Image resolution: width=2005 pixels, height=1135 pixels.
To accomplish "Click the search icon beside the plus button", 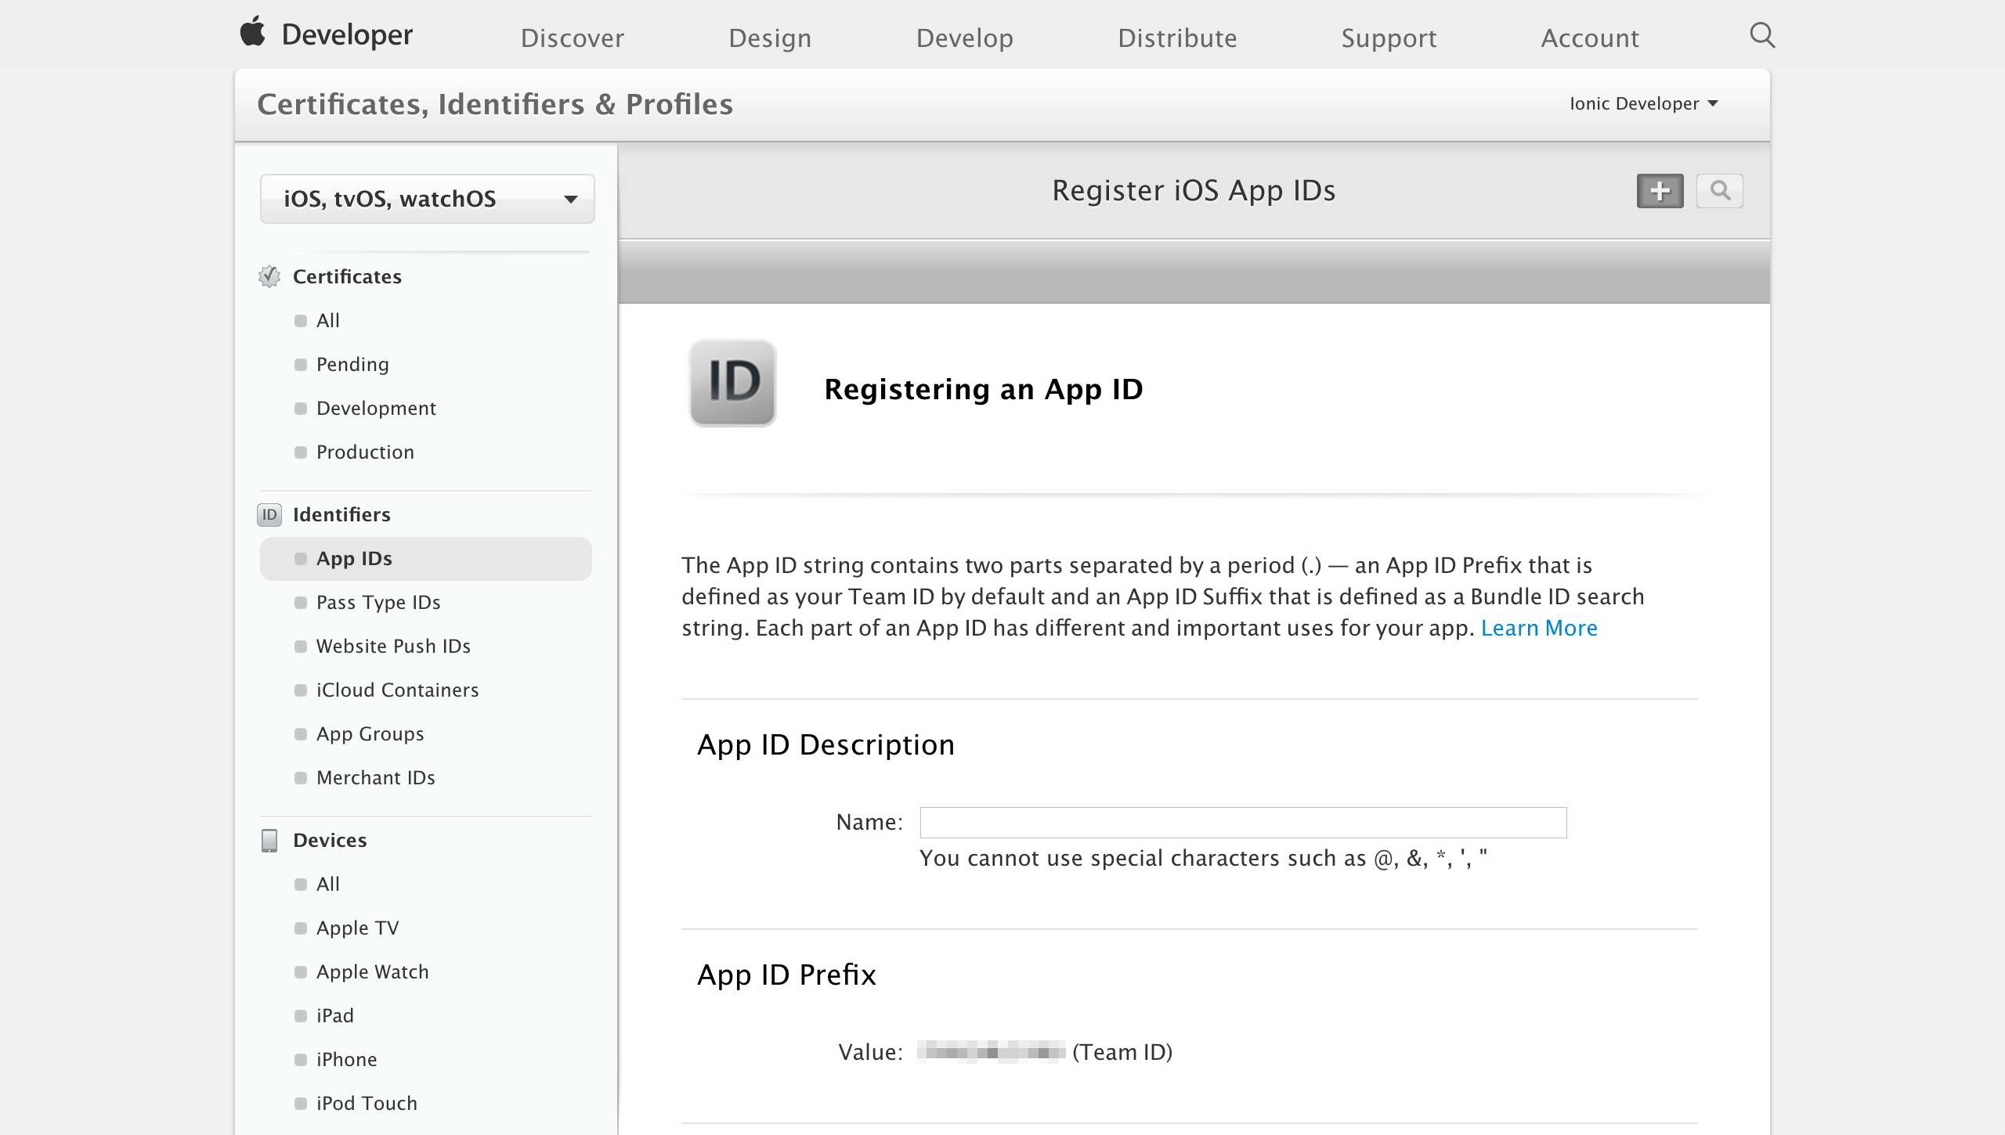I will tap(1719, 191).
